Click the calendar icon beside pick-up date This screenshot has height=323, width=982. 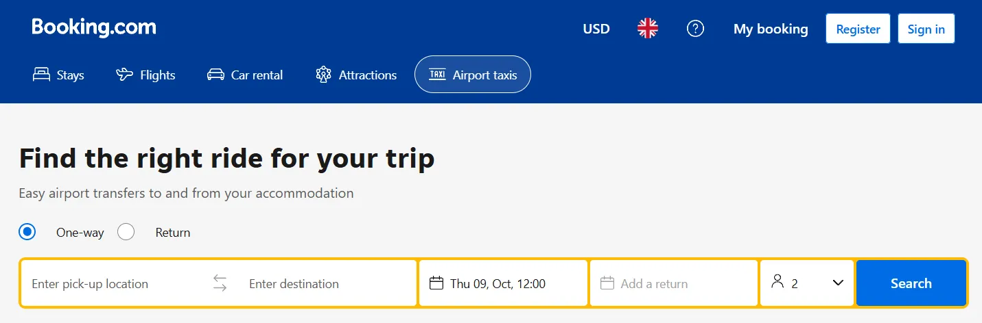pyautogui.click(x=436, y=283)
